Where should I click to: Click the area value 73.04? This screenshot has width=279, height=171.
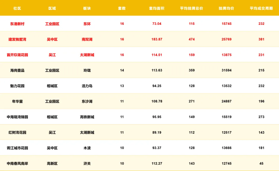(157, 24)
